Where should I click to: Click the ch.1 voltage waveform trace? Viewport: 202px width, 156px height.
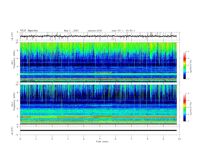(x=98, y=36)
